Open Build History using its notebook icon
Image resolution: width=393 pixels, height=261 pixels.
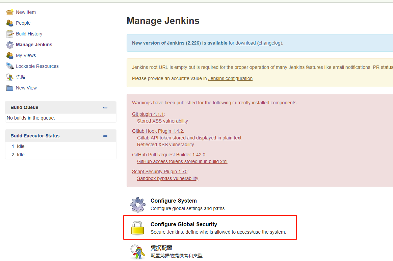click(9, 34)
